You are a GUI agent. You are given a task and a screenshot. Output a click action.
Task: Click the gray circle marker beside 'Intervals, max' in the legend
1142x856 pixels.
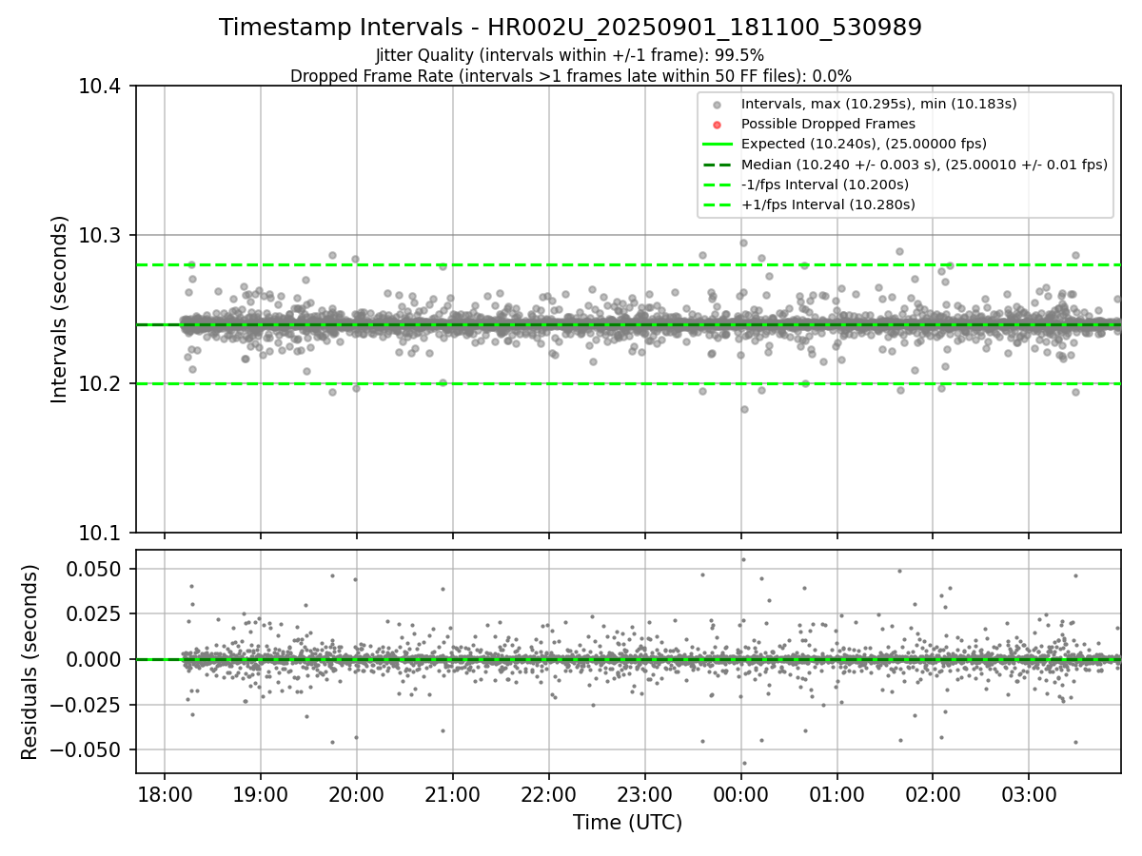[718, 105]
